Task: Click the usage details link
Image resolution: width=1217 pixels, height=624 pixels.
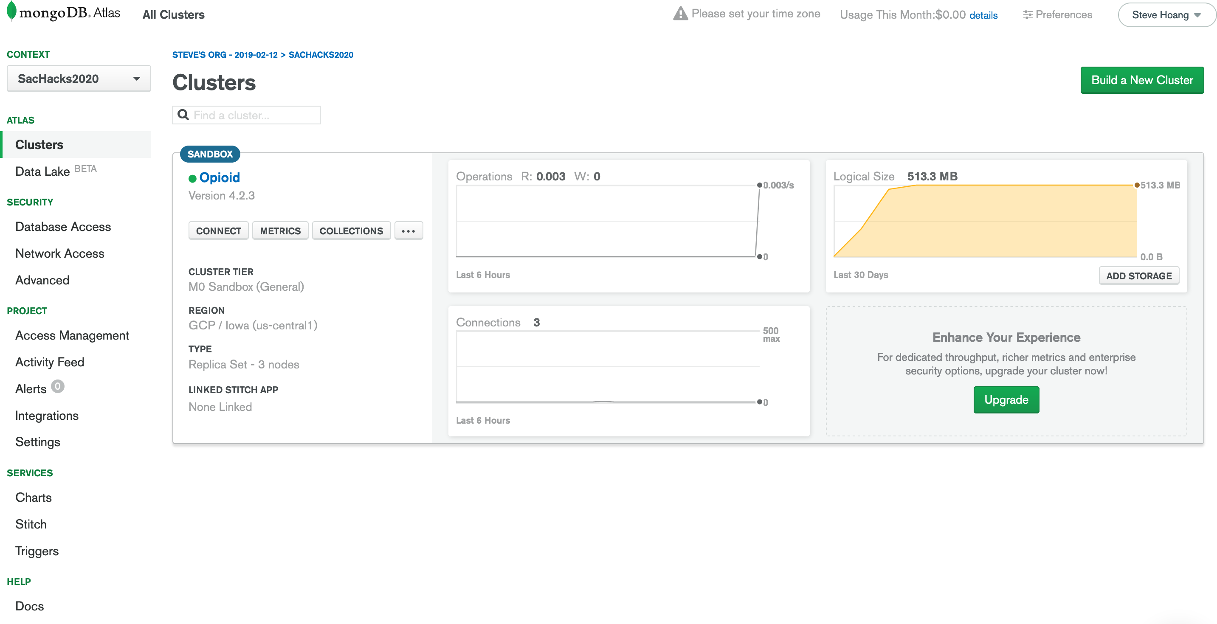Action: (983, 16)
